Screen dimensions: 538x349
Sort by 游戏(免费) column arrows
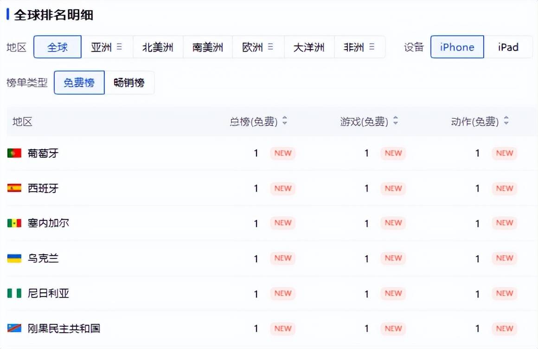(396, 121)
